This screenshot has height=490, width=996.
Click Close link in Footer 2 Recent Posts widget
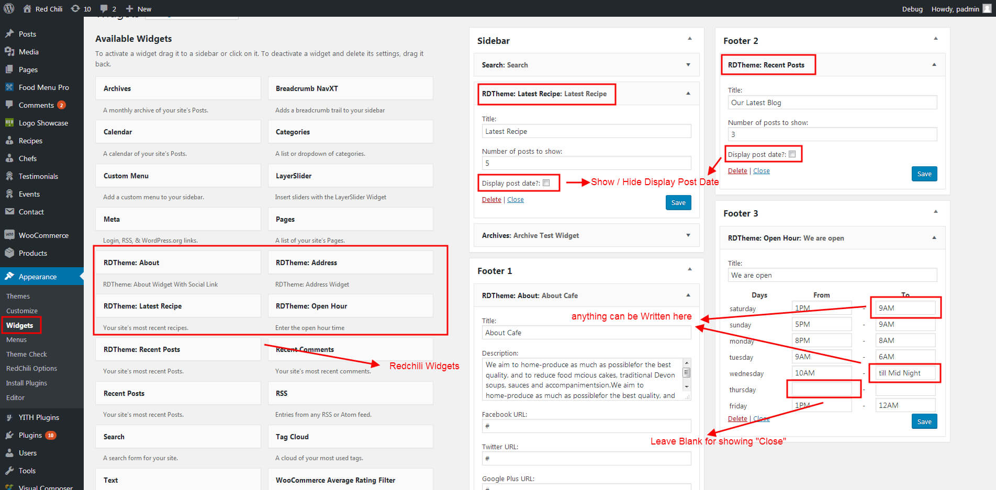tap(762, 170)
